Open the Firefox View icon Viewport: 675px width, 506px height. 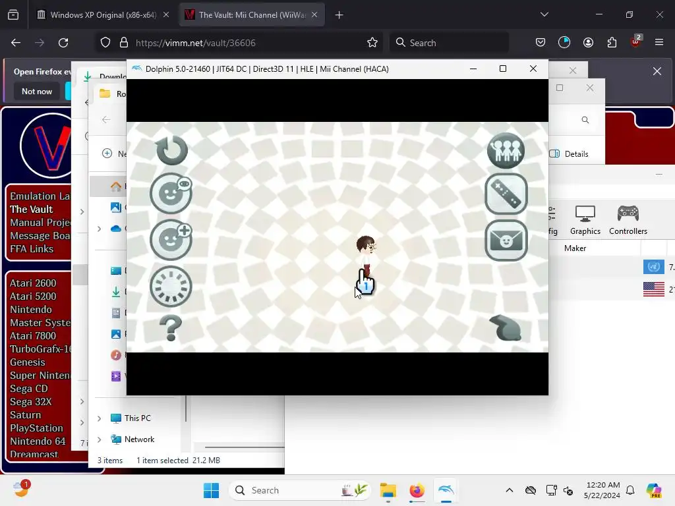(x=13, y=15)
